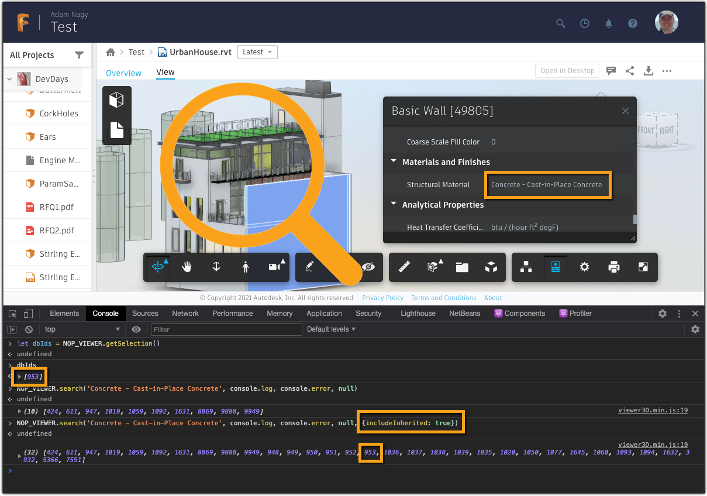This screenshot has height=496, width=707.
Task: Open the search magnifier in the header
Action: (x=561, y=23)
